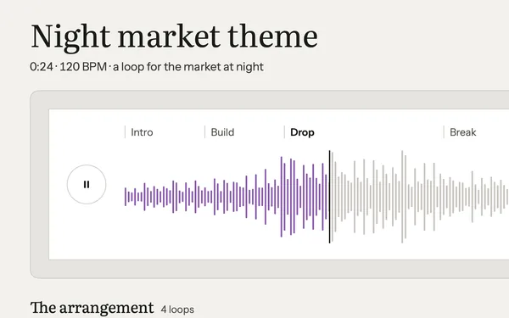The height and width of the screenshot is (318, 509).
Task: Click "The arrangement" heading
Action: pyautogui.click(x=92, y=308)
